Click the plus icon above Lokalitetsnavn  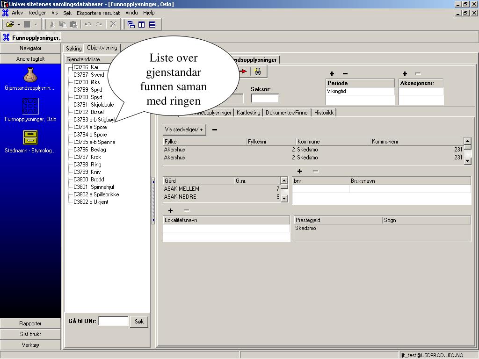(x=170, y=211)
